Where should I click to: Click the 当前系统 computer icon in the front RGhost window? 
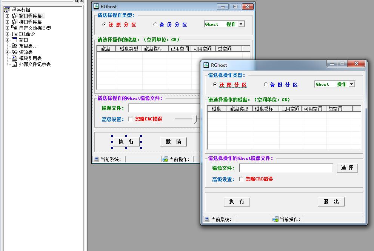[x=207, y=219]
